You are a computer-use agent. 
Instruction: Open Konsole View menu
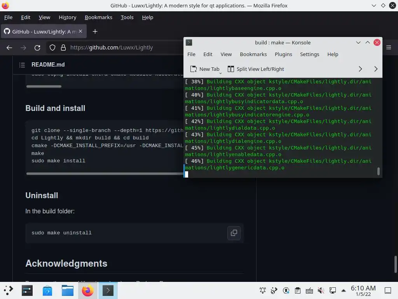coord(226,55)
